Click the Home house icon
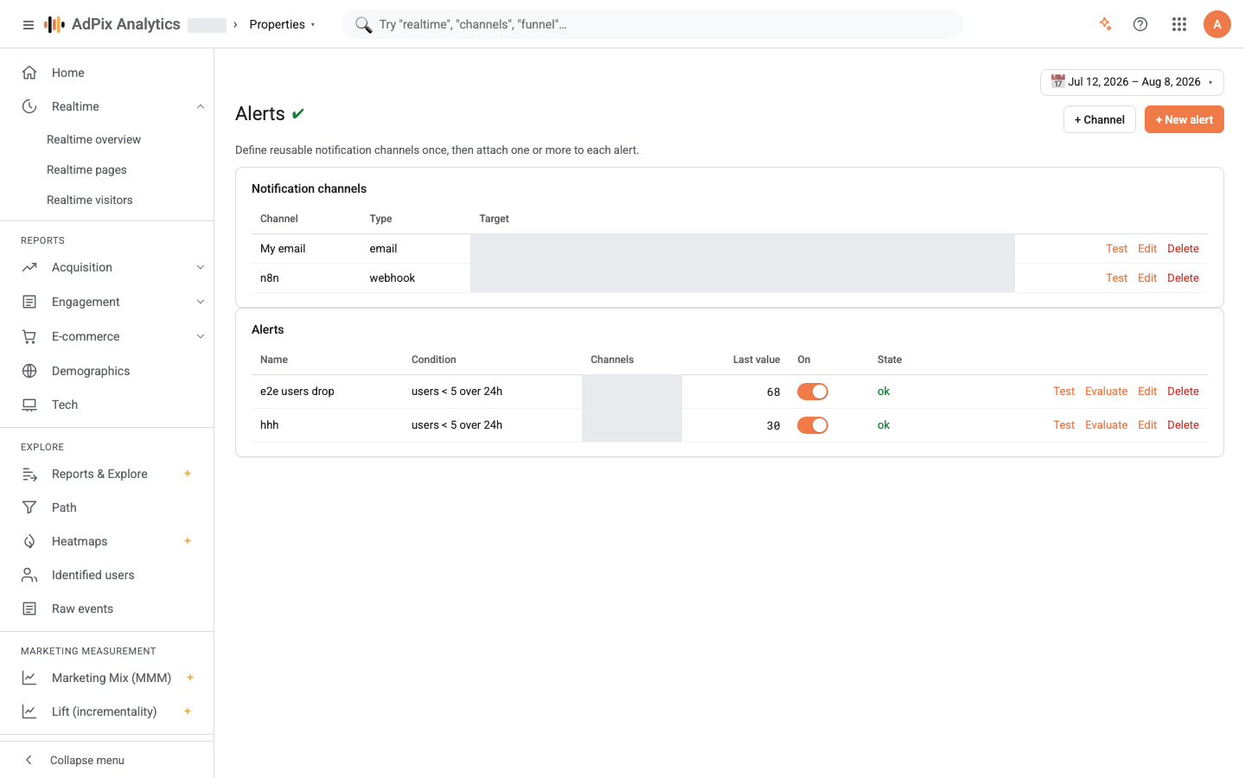Image resolution: width=1245 pixels, height=778 pixels. click(29, 73)
